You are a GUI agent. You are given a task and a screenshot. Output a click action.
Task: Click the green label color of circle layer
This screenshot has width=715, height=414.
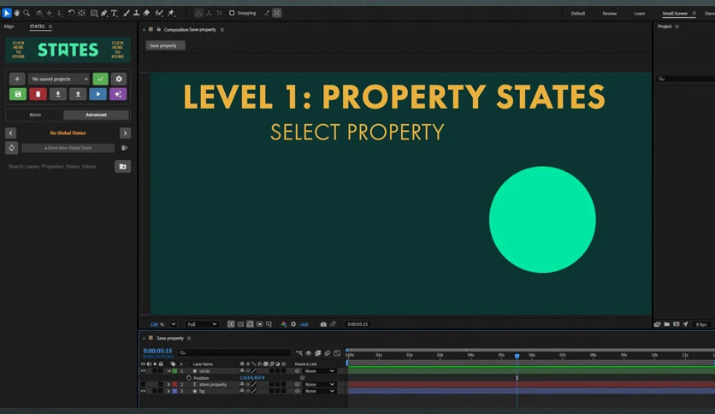pos(174,371)
